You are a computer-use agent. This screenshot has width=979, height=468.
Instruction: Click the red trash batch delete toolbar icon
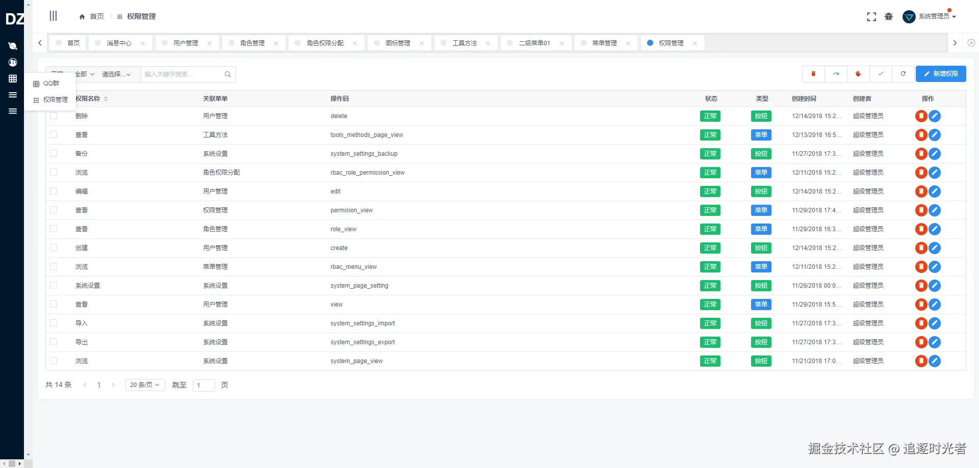[813, 74]
